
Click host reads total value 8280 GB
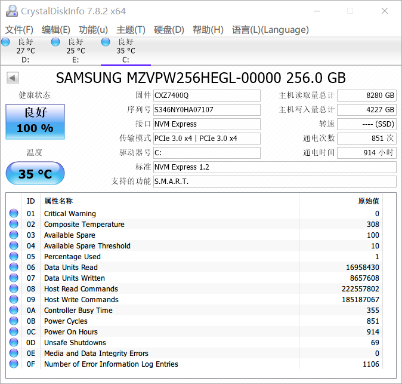[367, 96]
